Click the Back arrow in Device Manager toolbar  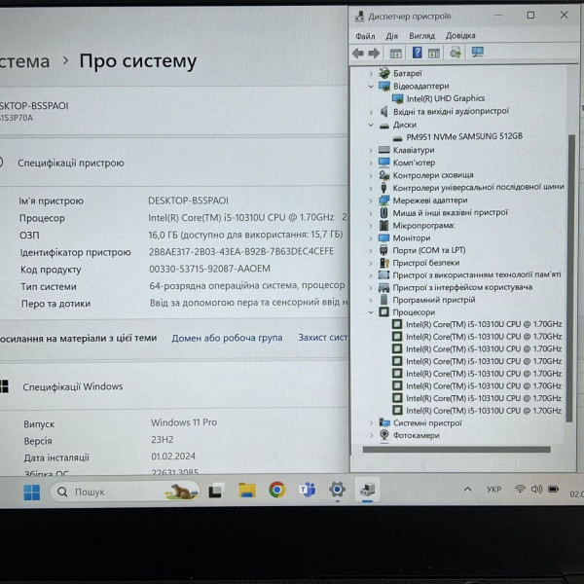click(358, 53)
